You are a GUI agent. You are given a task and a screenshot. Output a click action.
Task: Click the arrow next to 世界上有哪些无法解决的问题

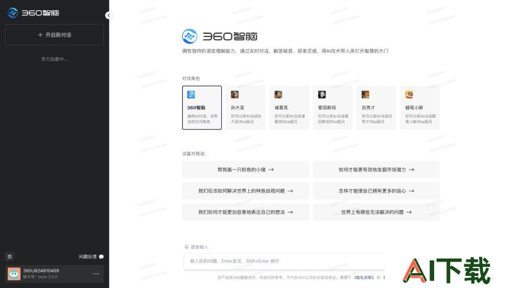[409, 212]
